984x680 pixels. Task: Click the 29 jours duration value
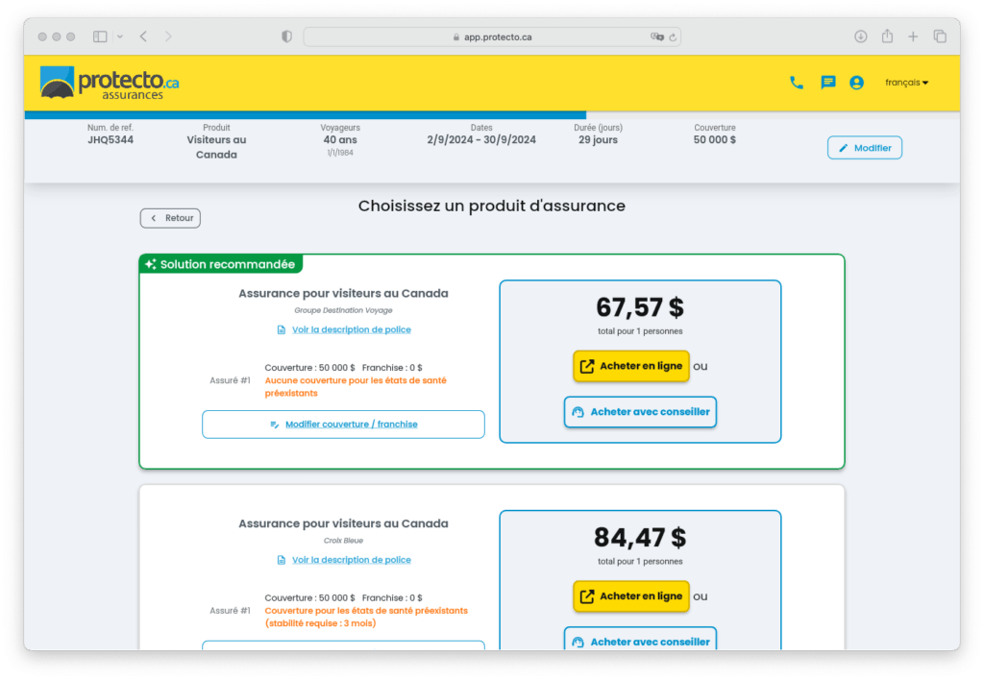point(598,140)
